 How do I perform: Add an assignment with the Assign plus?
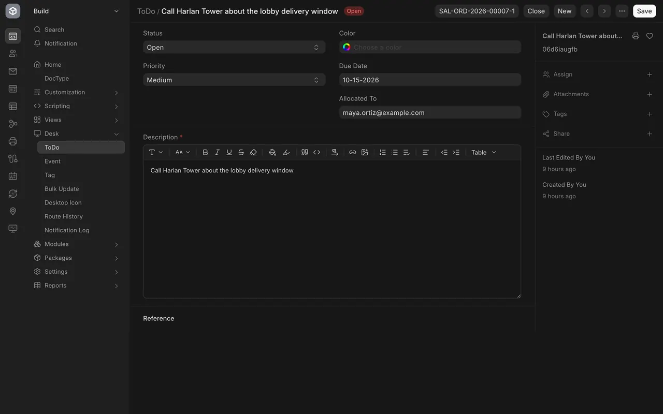650,75
